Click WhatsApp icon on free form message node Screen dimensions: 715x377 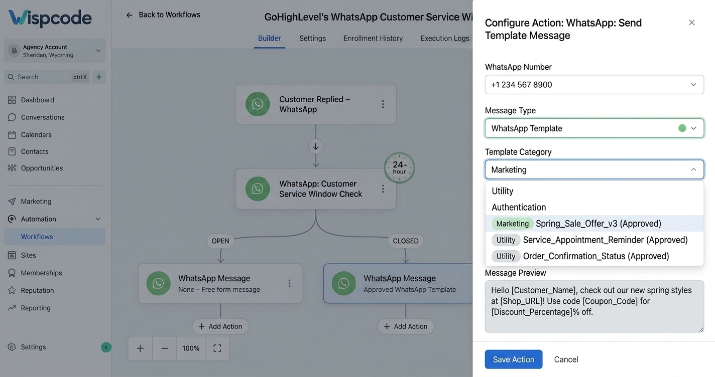[x=158, y=283]
